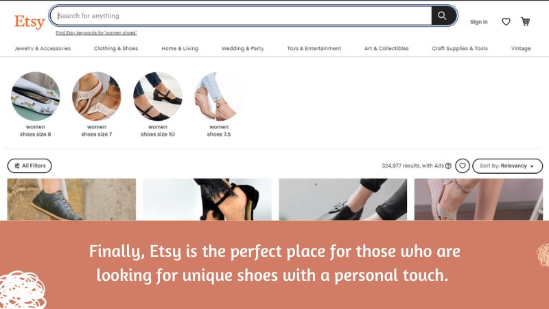Image resolution: width=549 pixels, height=309 pixels.
Task: Select women shoes size 10 thumbnail
Action: 158,104
